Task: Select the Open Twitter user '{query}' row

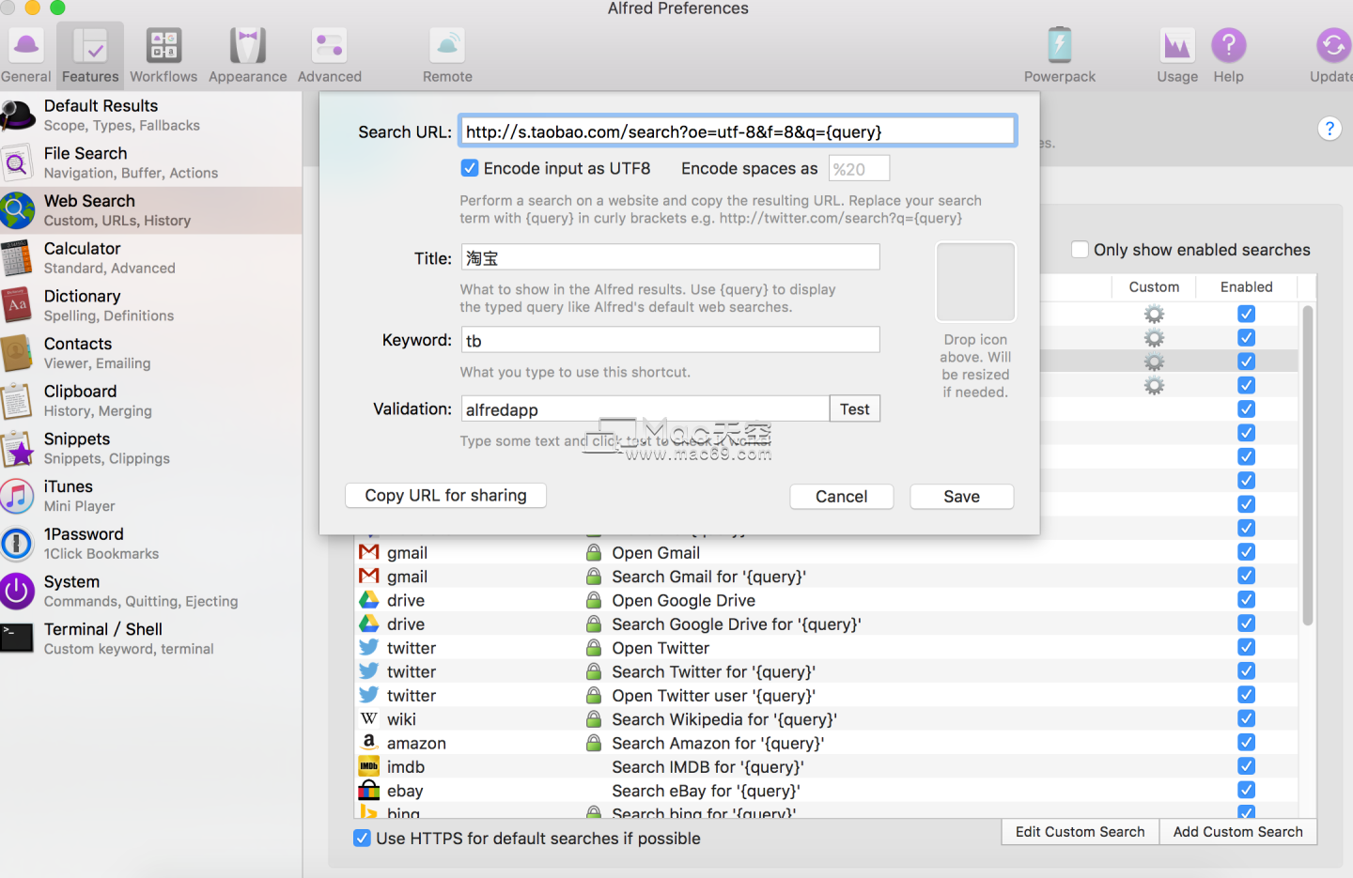Action: [826, 695]
